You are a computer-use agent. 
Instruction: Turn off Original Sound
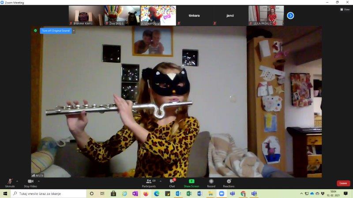pos(56,31)
